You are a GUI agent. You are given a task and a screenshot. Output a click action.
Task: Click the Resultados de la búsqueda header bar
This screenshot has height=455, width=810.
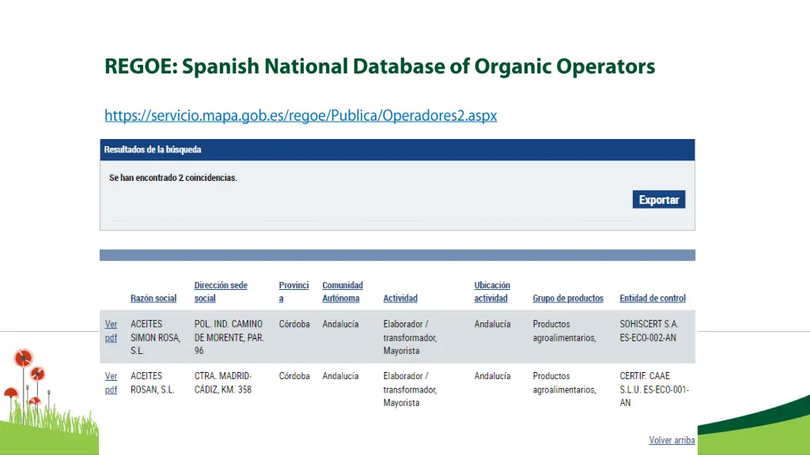click(x=397, y=150)
